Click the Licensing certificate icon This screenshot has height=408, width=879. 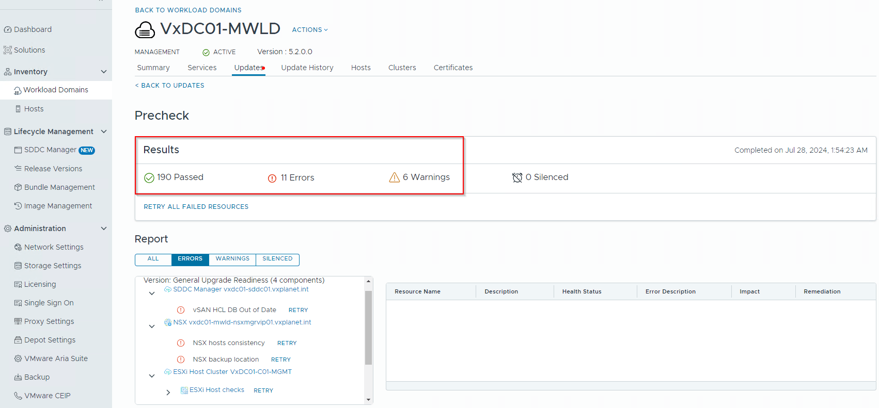click(18, 284)
